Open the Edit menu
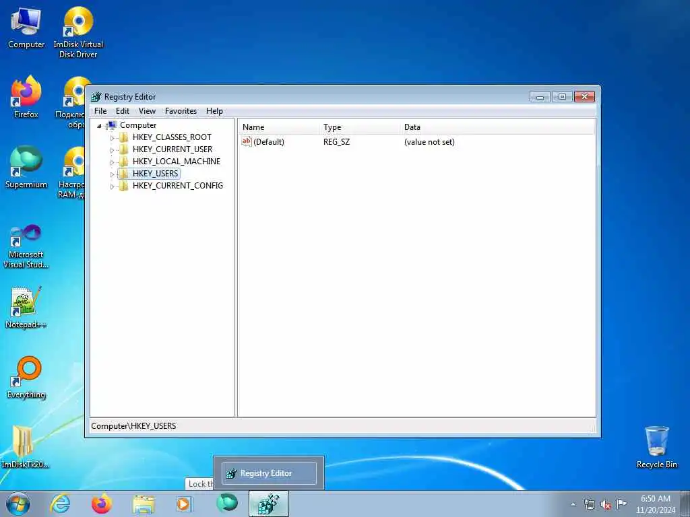The height and width of the screenshot is (517, 690). pyautogui.click(x=123, y=111)
